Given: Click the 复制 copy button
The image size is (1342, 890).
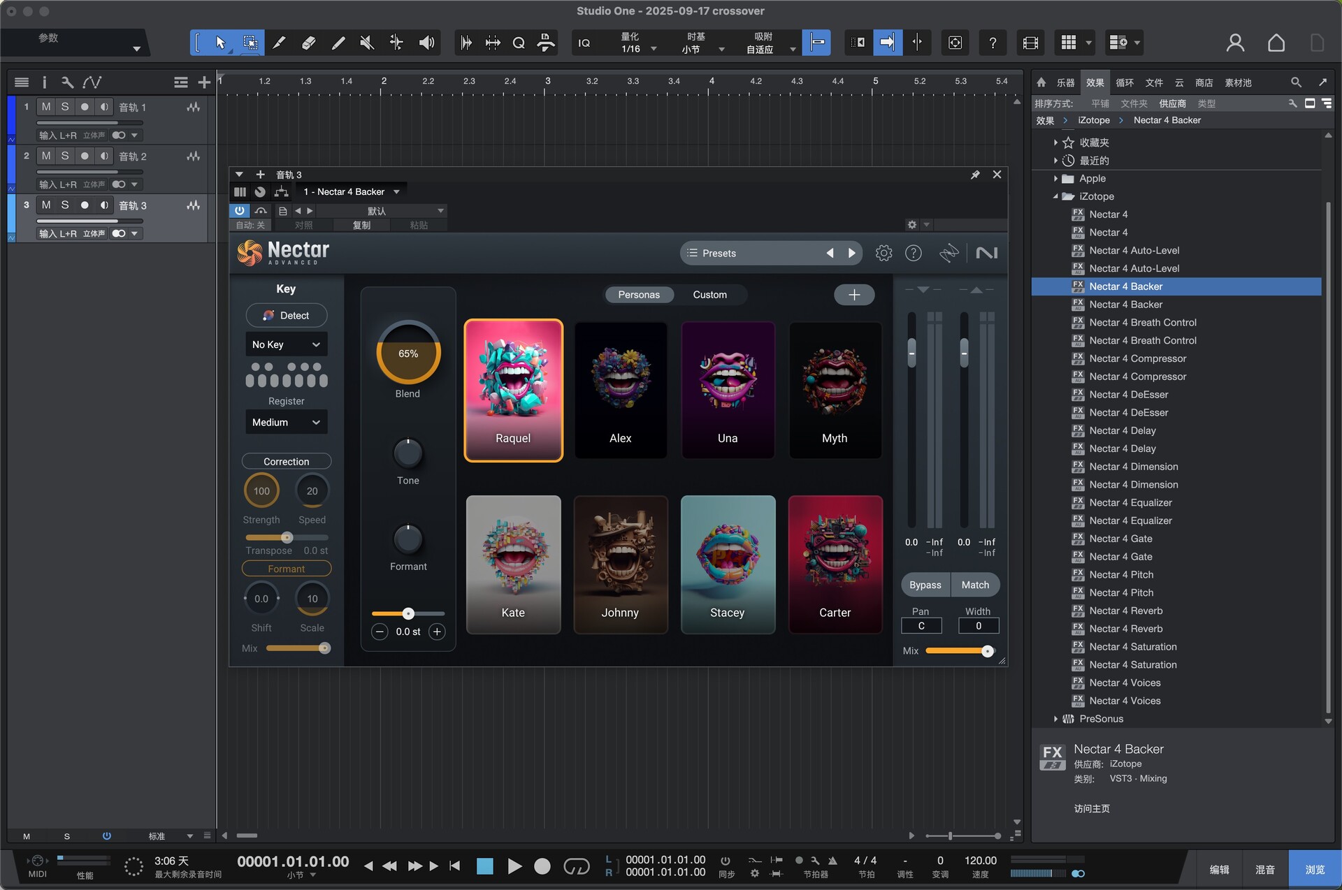Looking at the screenshot, I should [361, 225].
